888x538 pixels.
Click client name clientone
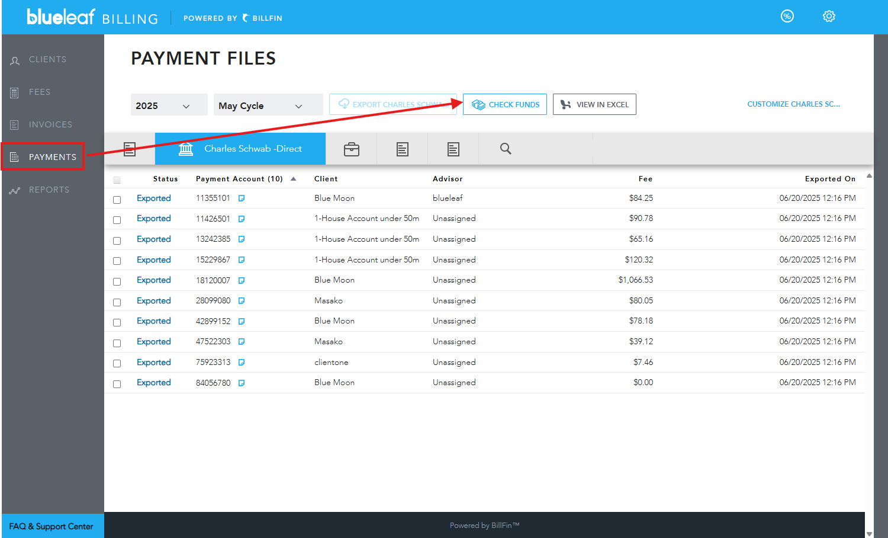pyautogui.click(x=332, y=363)
